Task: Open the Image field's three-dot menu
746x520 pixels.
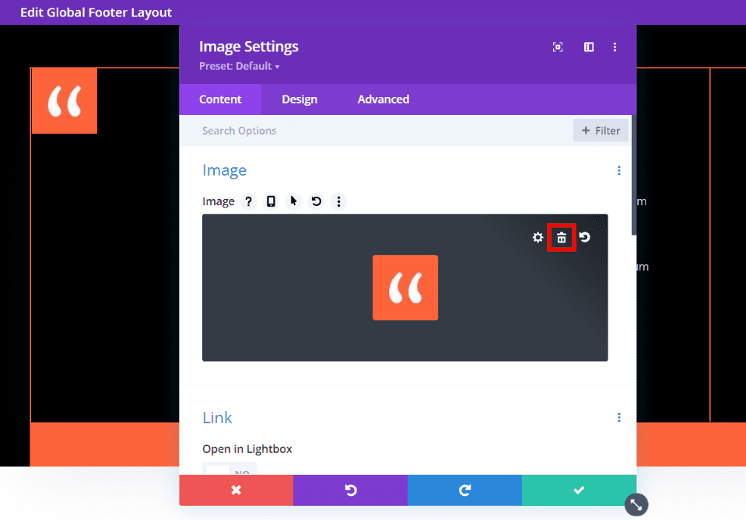Action: coord(338,201)
